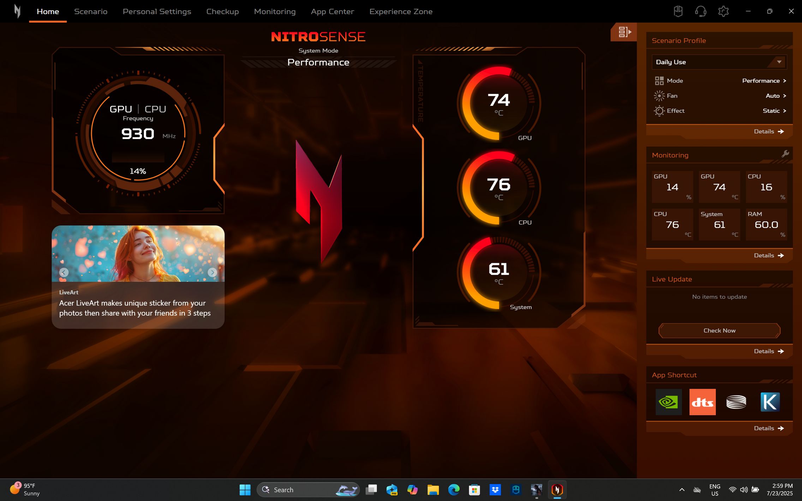Image resolution: width=802 pixels, height=501 pixels.
Task: Click the System 61°C monitoring tile
Action: click(719, 224)
